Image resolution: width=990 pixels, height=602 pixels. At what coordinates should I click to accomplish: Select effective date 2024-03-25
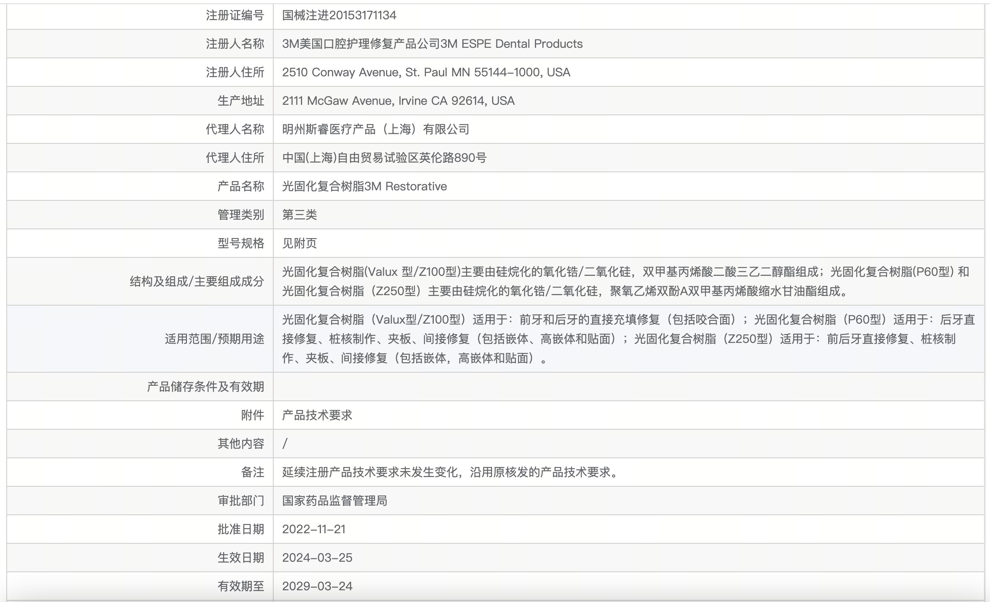click(317, 558)
